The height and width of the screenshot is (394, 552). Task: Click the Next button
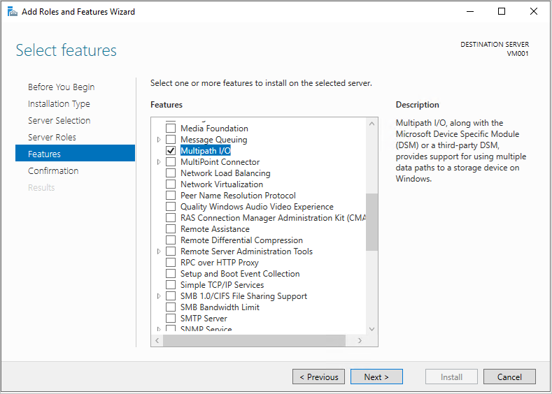pyautogui.click(x=376, y=377)
